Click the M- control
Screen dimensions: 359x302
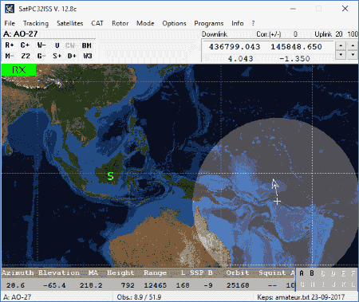(x=10, y=56)
